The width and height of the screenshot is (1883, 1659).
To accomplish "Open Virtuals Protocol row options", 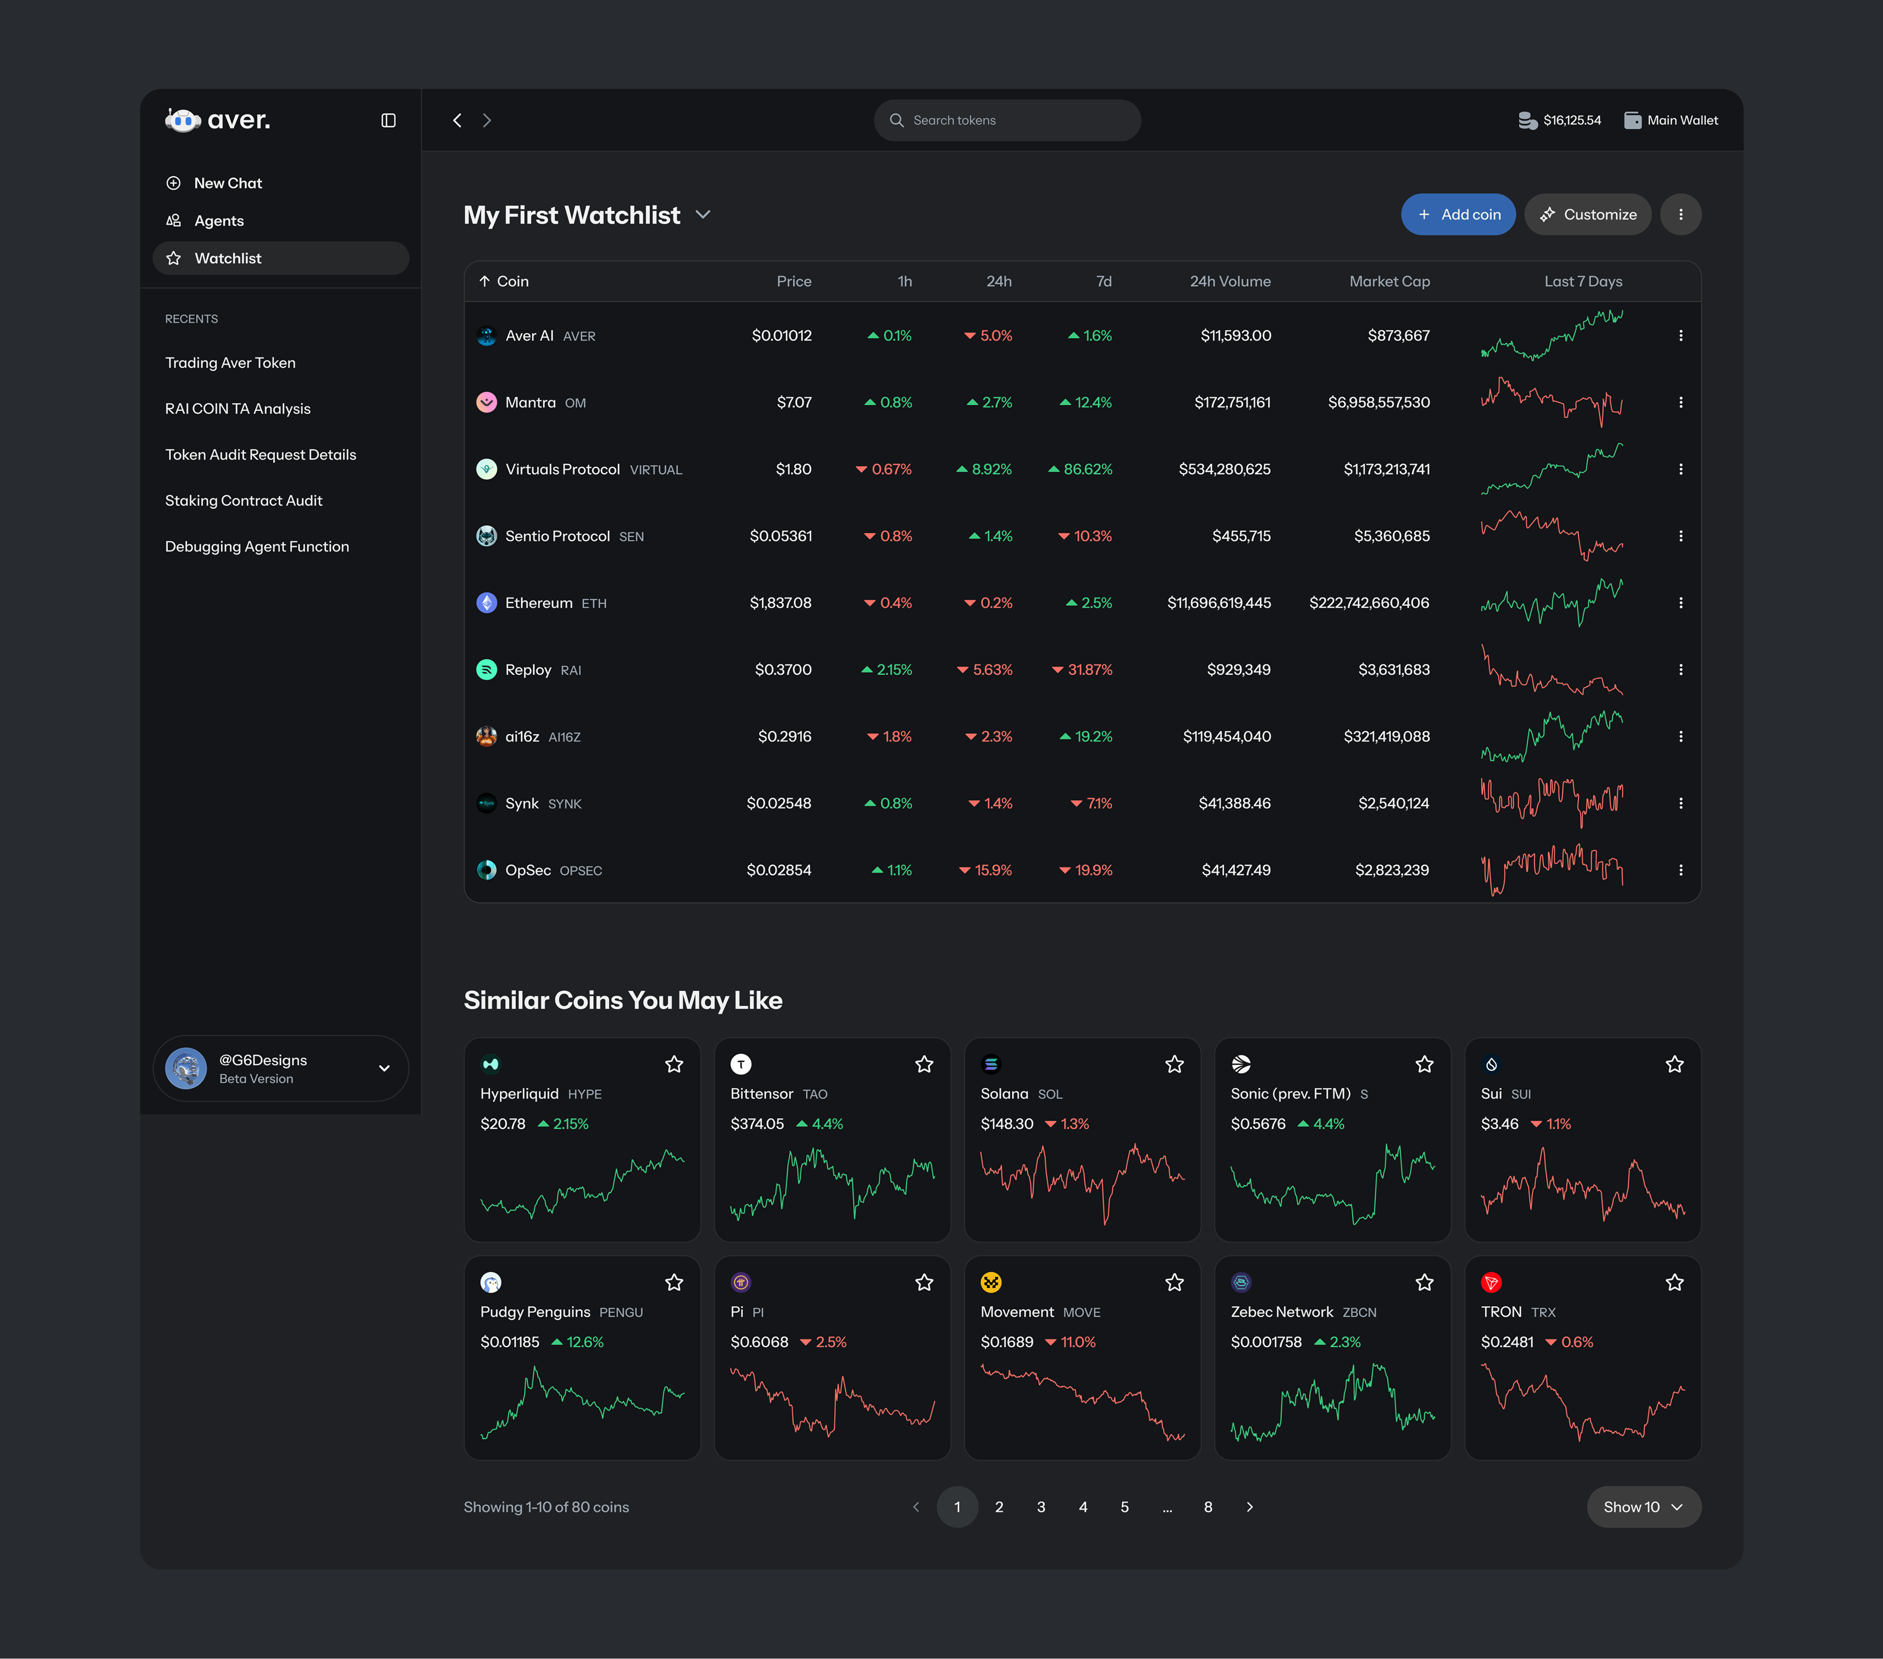I will pyautogui.click(x=1681, y=470).
